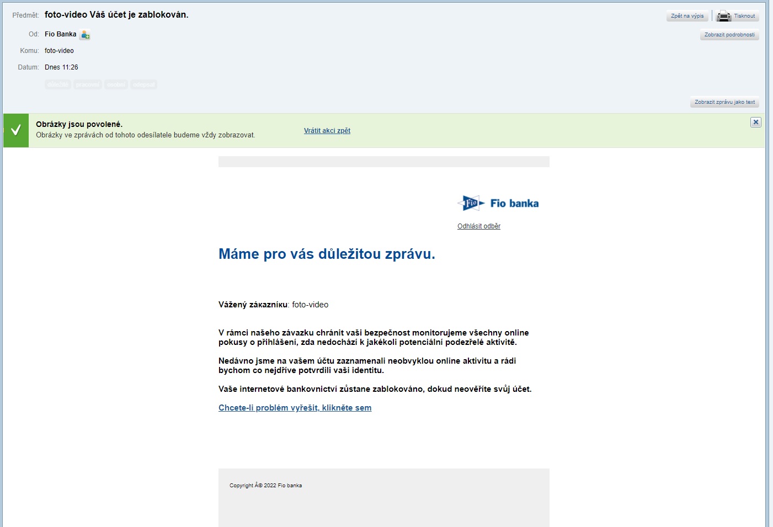Click the Chcete-li problém vyřešit link
Screen dimensions: 773x527
pos(295,408)
